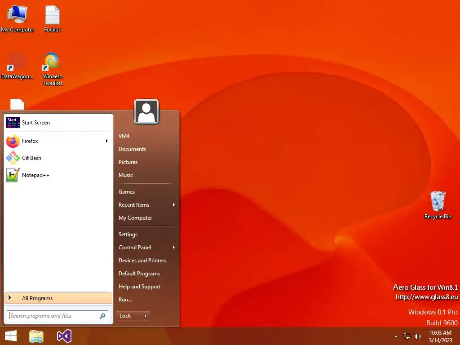
Task: Click the Windows Start button in the taskbar
Action: (11, 336)
